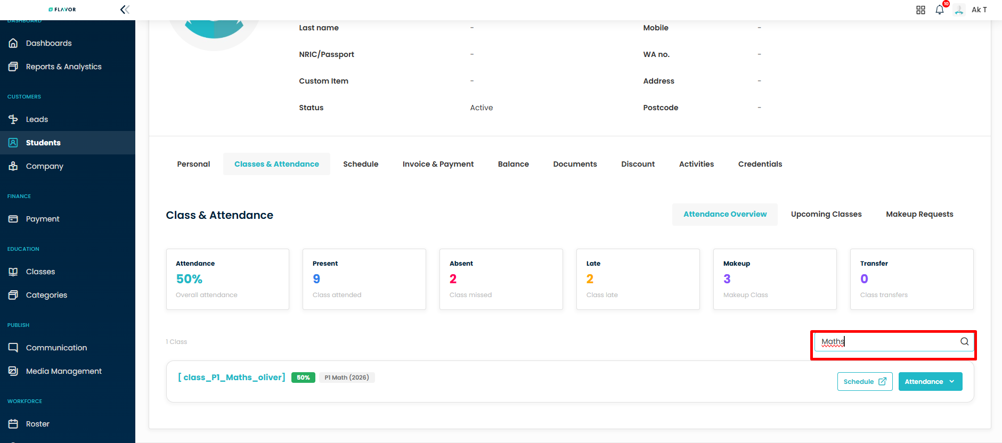Click the Payment card icon
Viewport: 1002px width, 443px height.
[13, 219]
